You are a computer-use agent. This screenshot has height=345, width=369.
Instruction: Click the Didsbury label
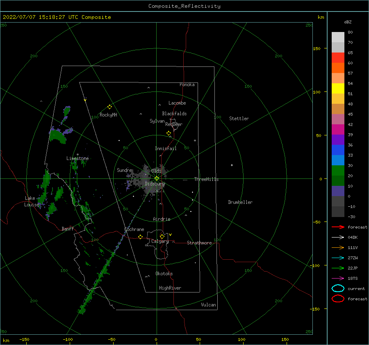[x=155, y=184]
